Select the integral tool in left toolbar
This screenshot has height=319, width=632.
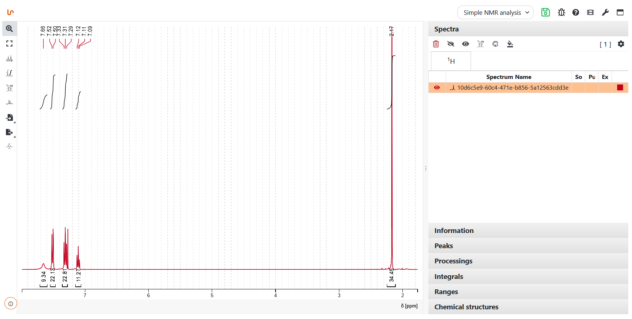9,73
